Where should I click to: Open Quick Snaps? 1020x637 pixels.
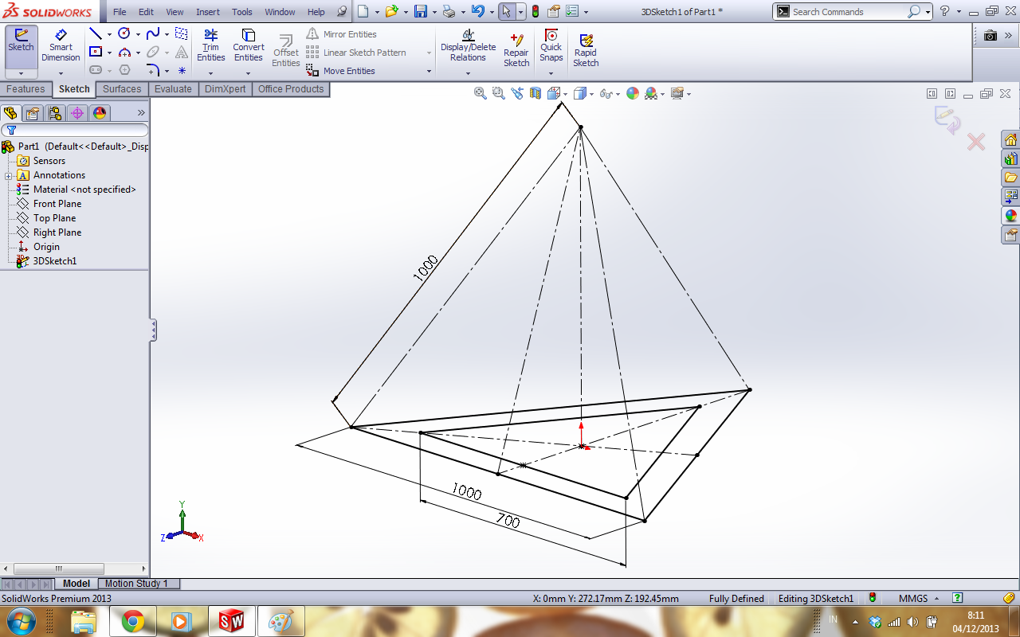(551, 46)
